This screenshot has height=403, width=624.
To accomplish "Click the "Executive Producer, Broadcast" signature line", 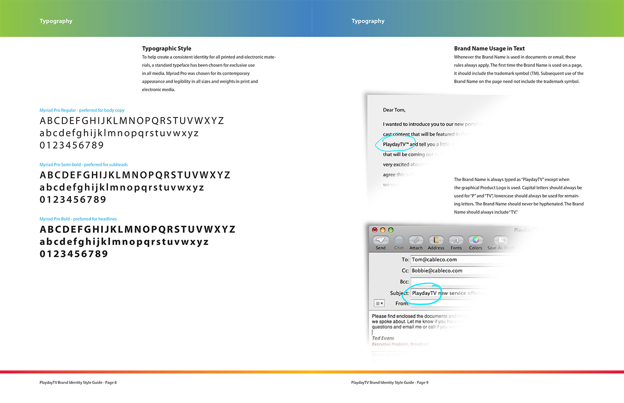I will [x=400, y=344].
